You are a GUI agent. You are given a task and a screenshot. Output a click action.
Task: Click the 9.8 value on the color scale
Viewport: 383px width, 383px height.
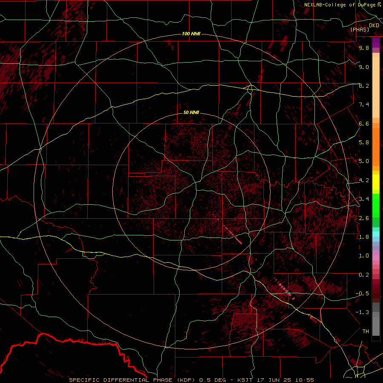(364, 48)
